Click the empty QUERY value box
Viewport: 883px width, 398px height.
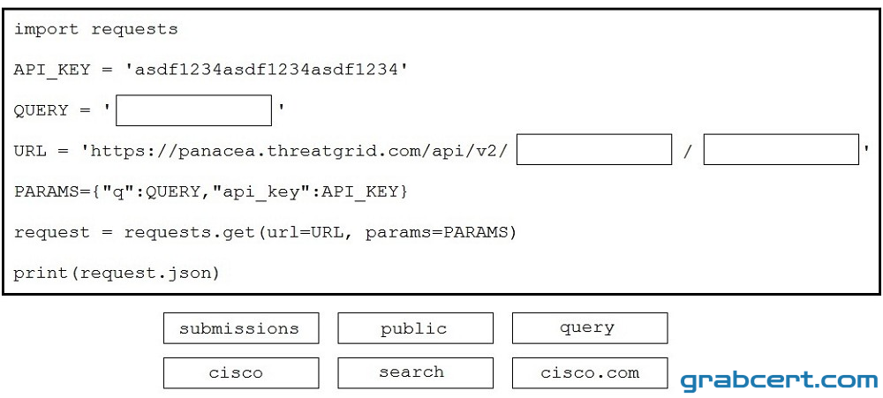(x=193, y=110)
